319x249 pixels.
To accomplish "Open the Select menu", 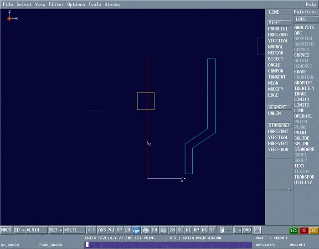I will 24,4.
